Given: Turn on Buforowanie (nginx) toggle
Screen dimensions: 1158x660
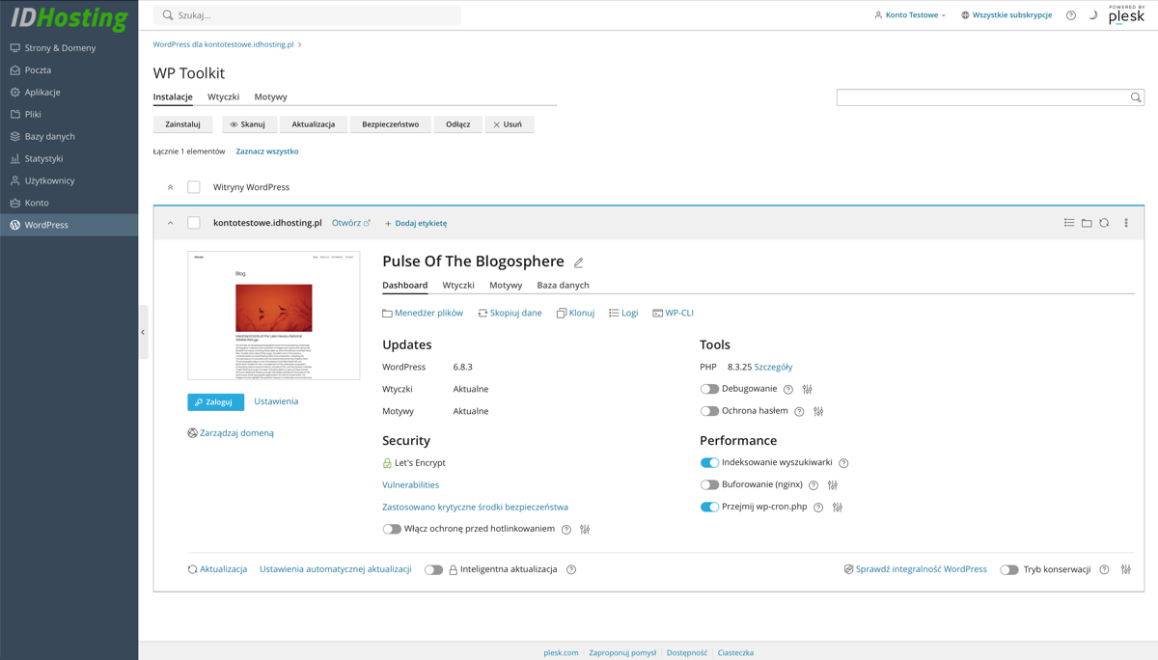Looking at the screenshot, I should 709,484.
